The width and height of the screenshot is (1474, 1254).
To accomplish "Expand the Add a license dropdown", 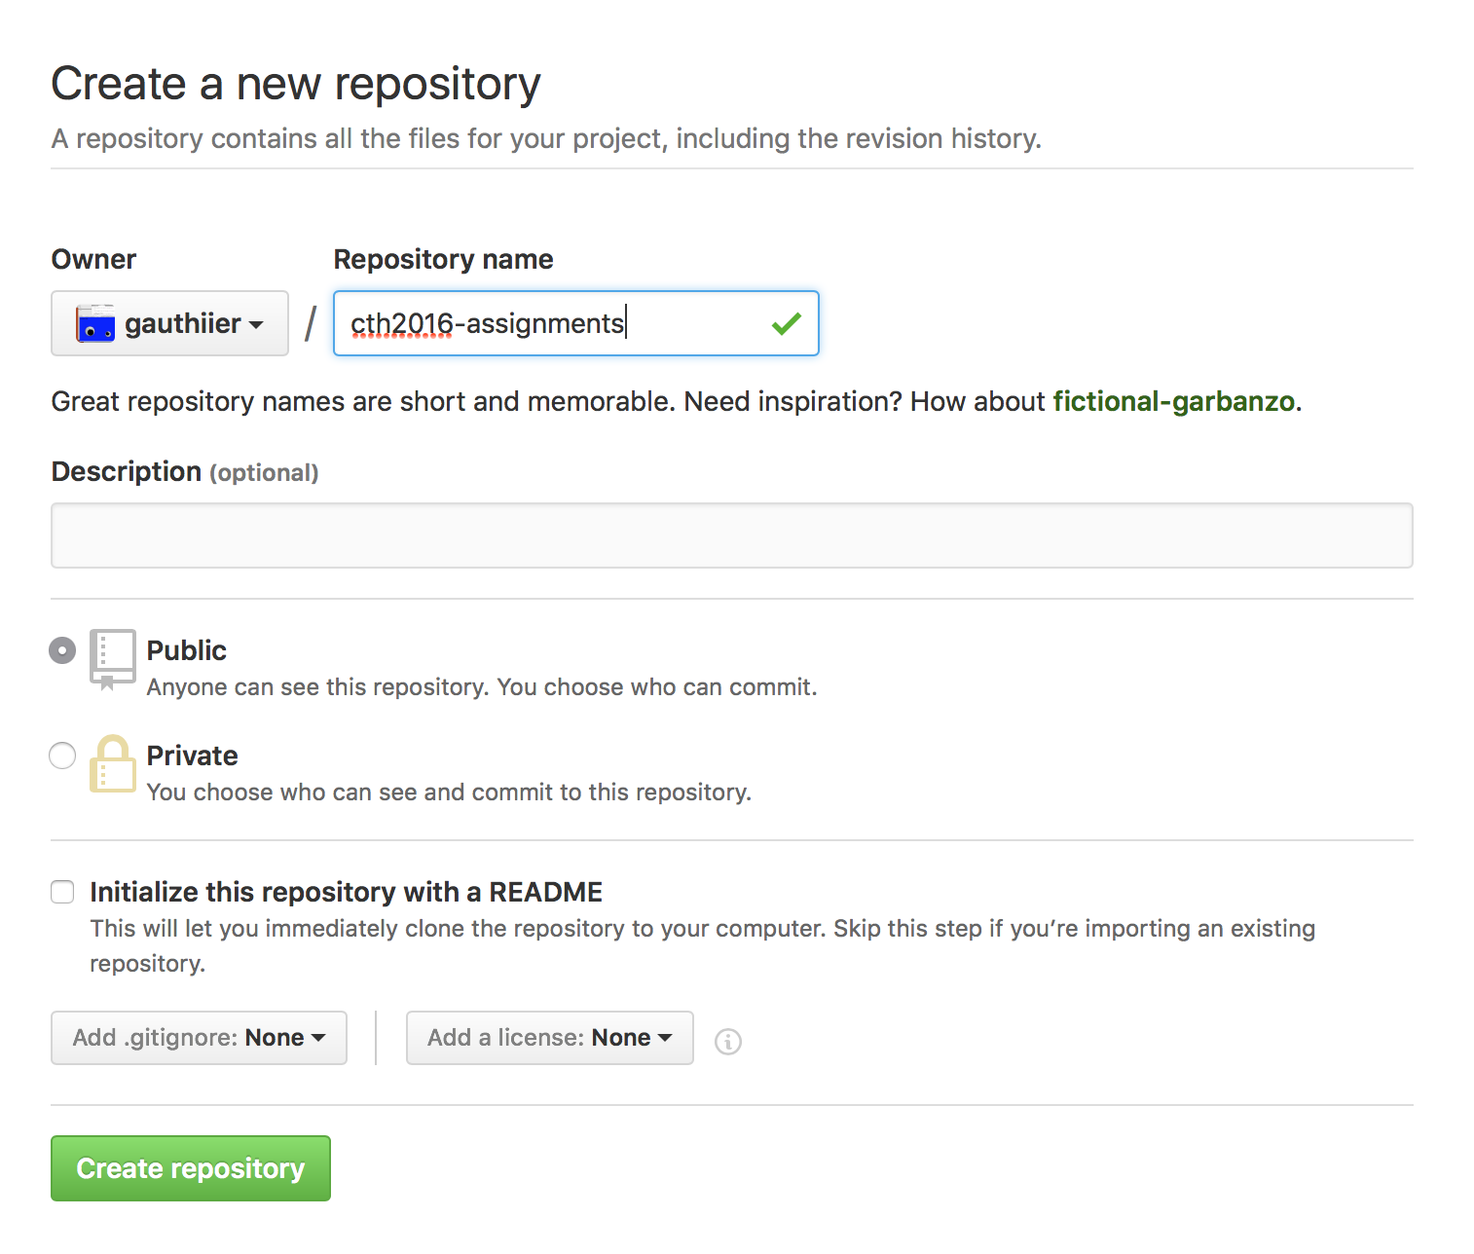I will [549, 1038].
